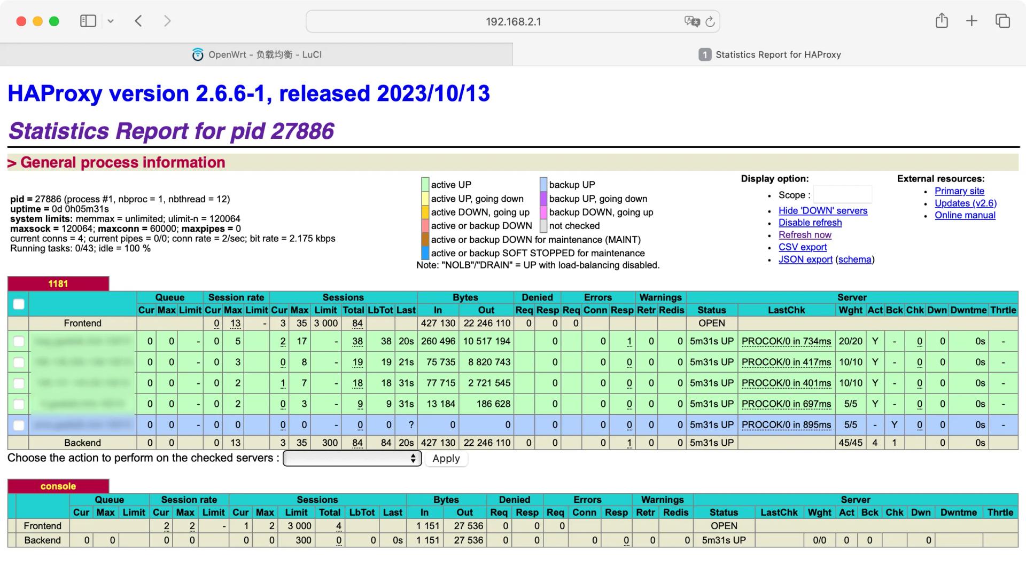Show the tab overview icon

pos(1002,21)
